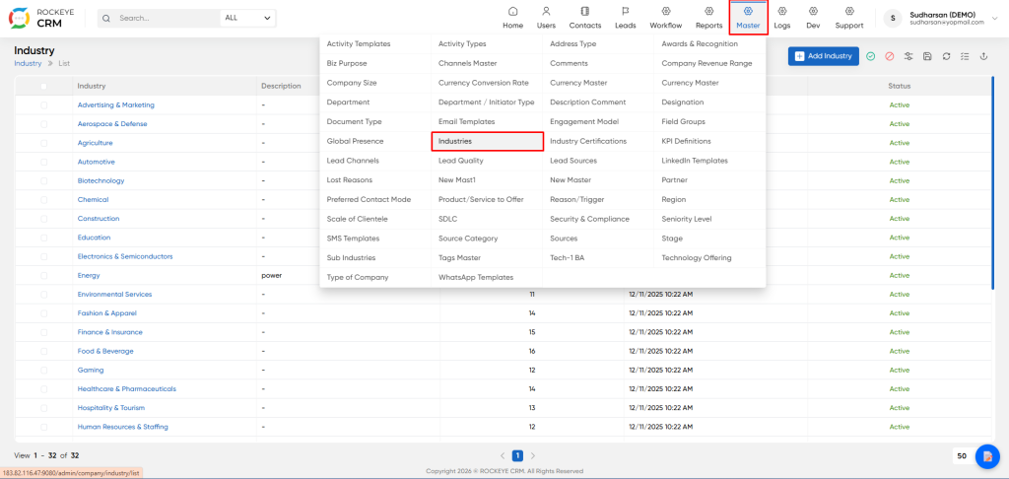Click the Add Industry button
1009x479 pixels.
point(824,56)
